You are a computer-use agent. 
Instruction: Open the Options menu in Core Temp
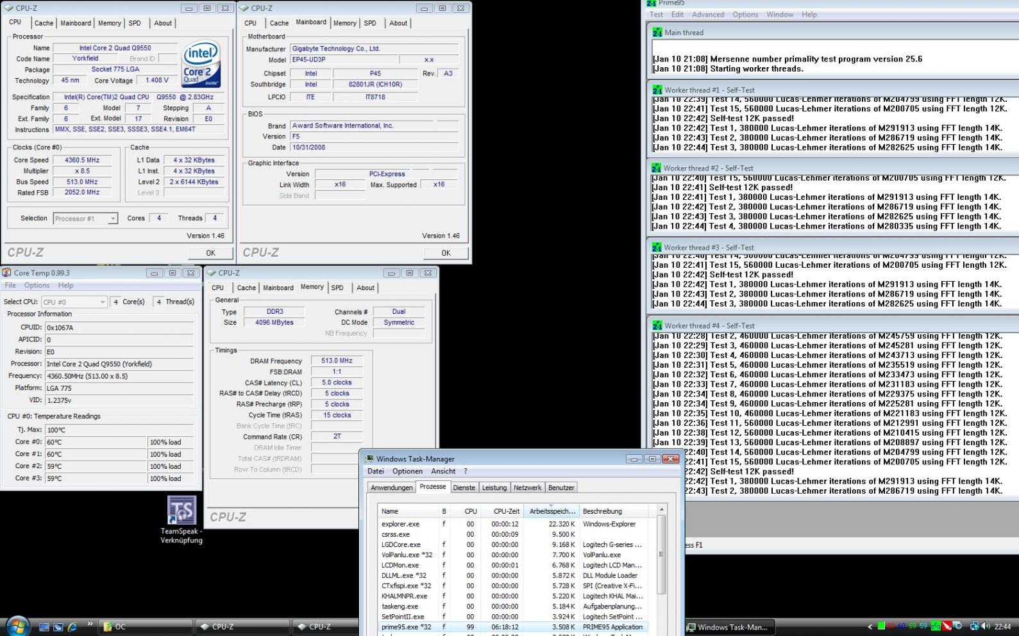coord(37,285)
